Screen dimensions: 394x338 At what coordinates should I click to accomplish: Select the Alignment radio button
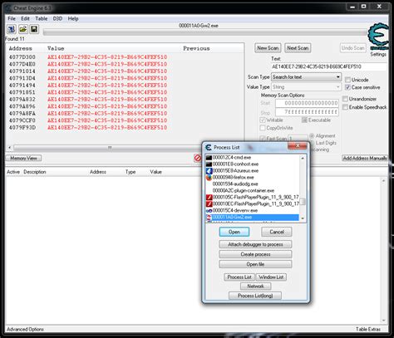click(x=312, y=136)
